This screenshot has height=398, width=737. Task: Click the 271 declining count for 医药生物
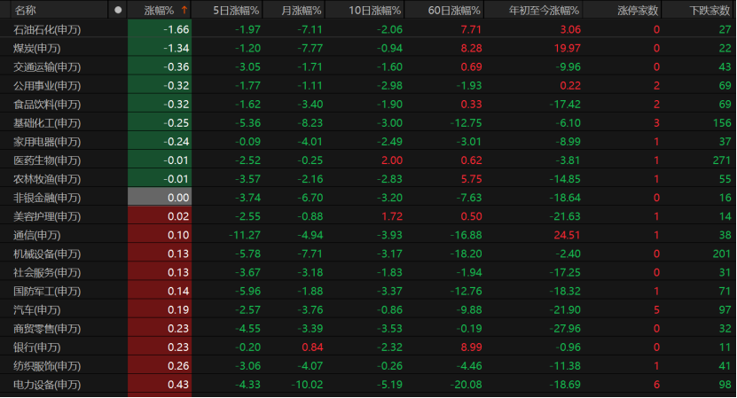click(722, 160)
